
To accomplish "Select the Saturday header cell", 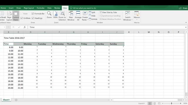I will 103,44.
